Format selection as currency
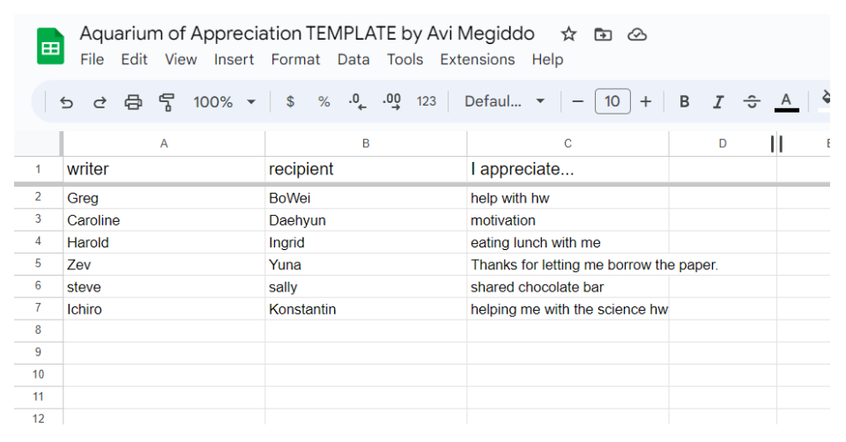This screenshot has width=846, height=442. point(290,101)
